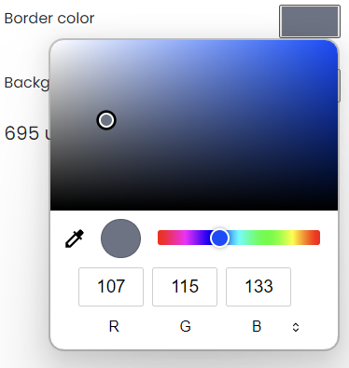Set hue to magenta on hue slider
Image resolution: width=349 pixels, height=368 pixels.
coord(186,238)
